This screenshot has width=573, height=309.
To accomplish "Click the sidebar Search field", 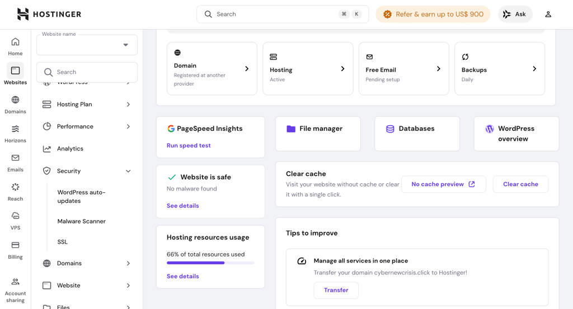I will pyautogui.click(x=87, y=72).
